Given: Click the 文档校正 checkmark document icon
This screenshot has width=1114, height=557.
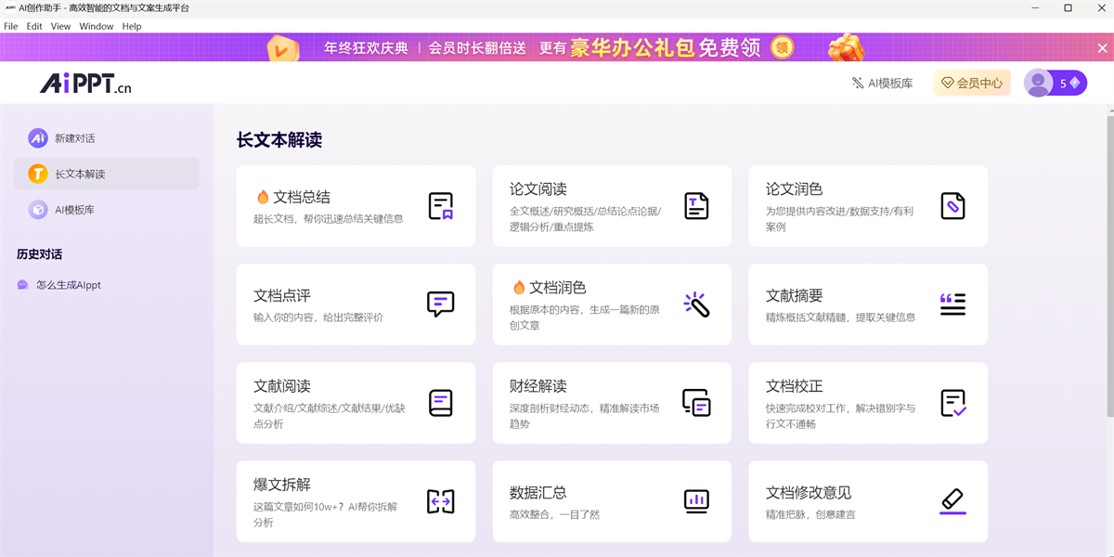Looking at the screenshot, I should click(x=952, y=403).
